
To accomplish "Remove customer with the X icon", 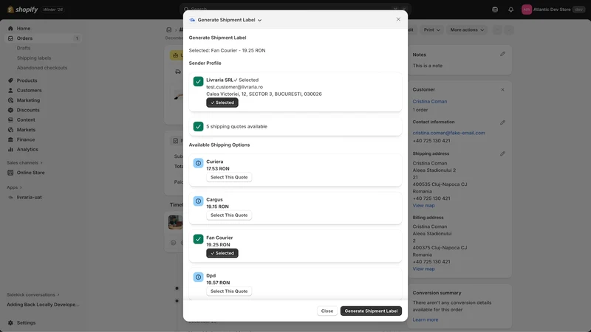I will click(x=502, y=89).
